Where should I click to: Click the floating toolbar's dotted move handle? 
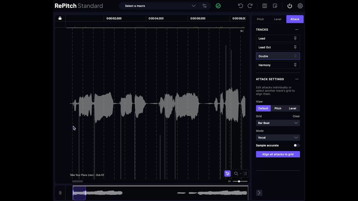pos(246,174)
